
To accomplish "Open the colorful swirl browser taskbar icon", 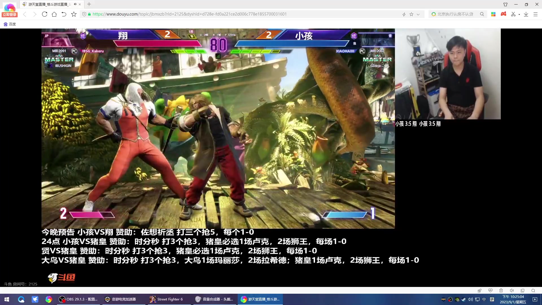I will [49, 299].
